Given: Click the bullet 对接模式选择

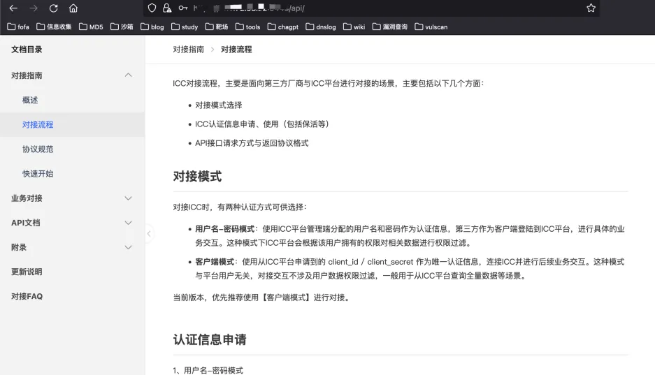Looking at the screenshot, I should tap(219, 105).
